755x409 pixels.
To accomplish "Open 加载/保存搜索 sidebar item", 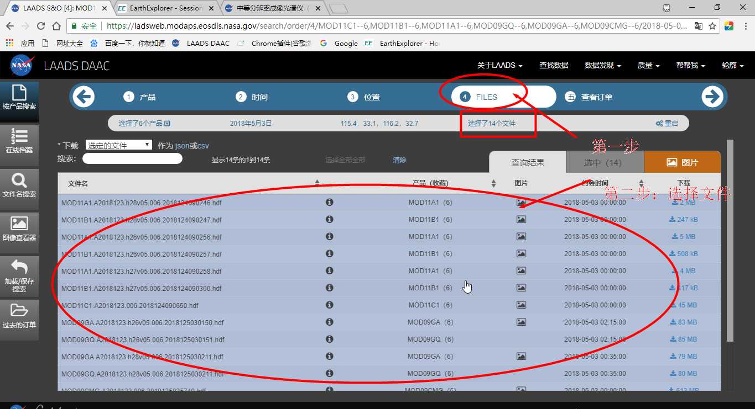I will tap(19, 275).
